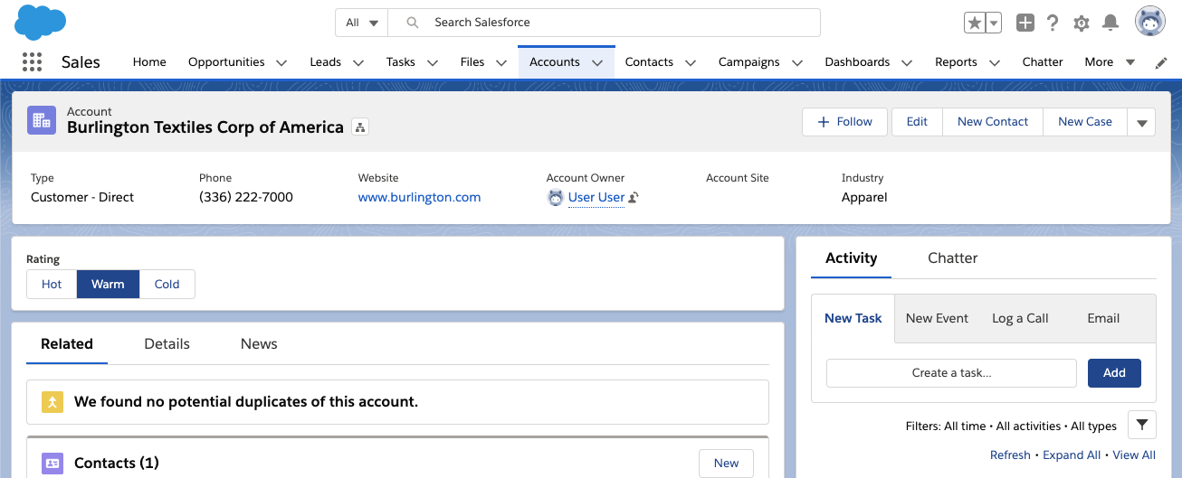This screenshot has height=478, width=1182.
Task: Select the Related tab
Action: 67,344
